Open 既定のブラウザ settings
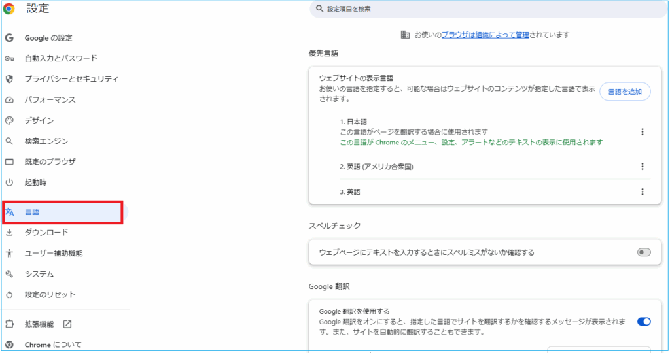Screen dimensions: 670x353 [50, 161]
